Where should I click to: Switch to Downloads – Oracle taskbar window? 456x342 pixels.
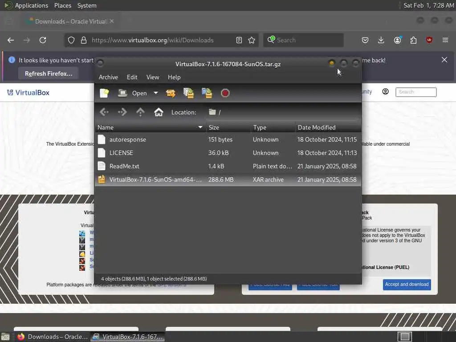click(x=53, y=337)
